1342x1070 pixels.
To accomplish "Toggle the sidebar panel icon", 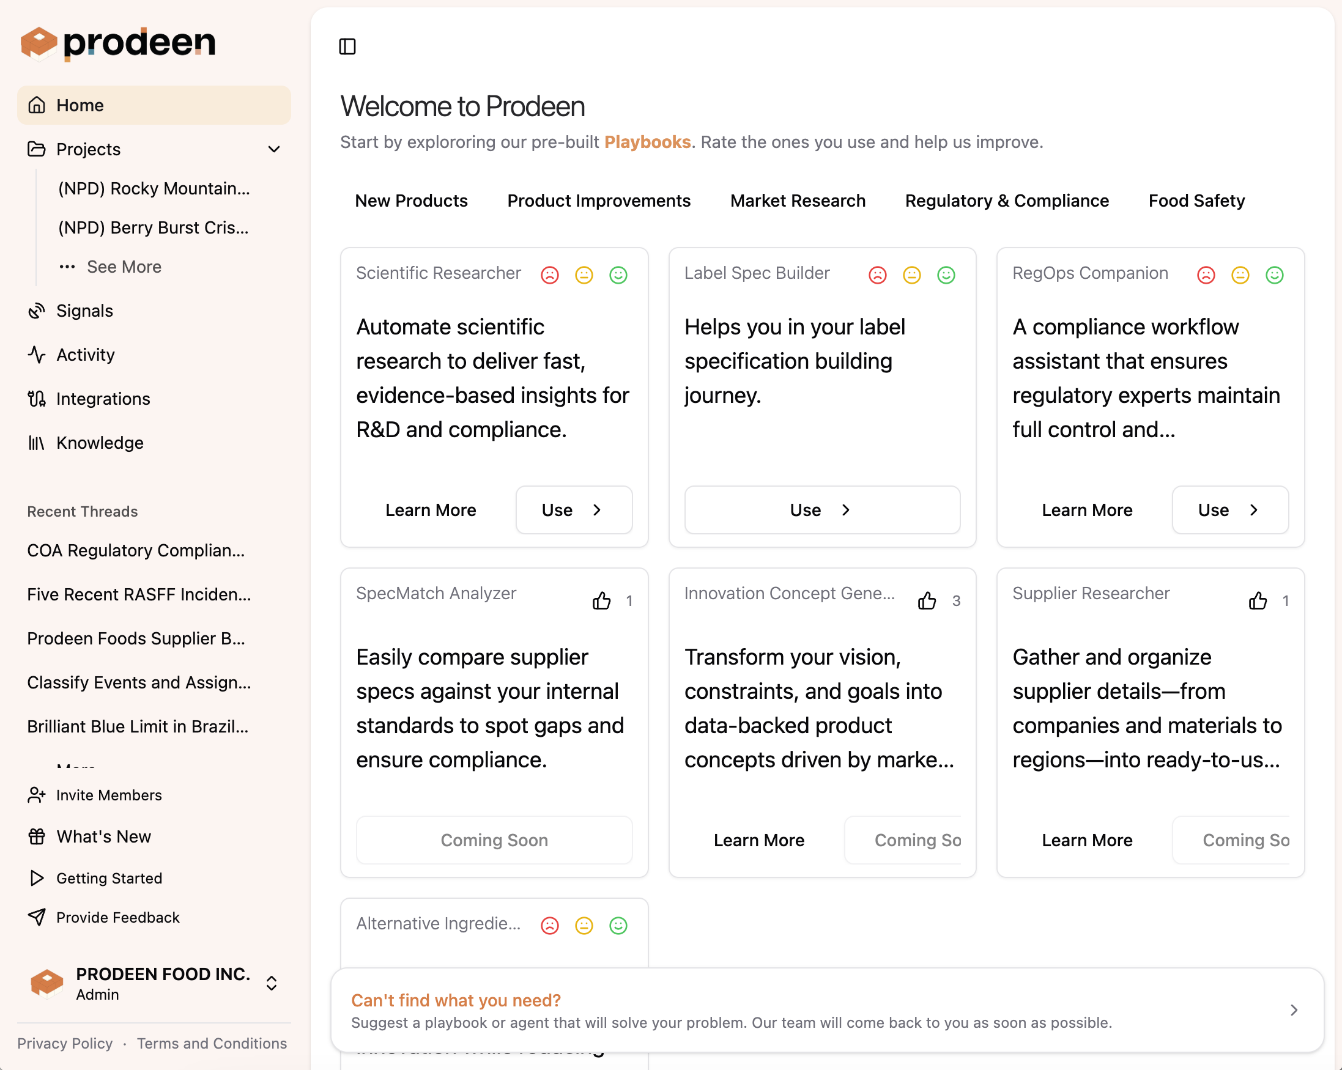I will pyautogui.click(x=347, y=46).
